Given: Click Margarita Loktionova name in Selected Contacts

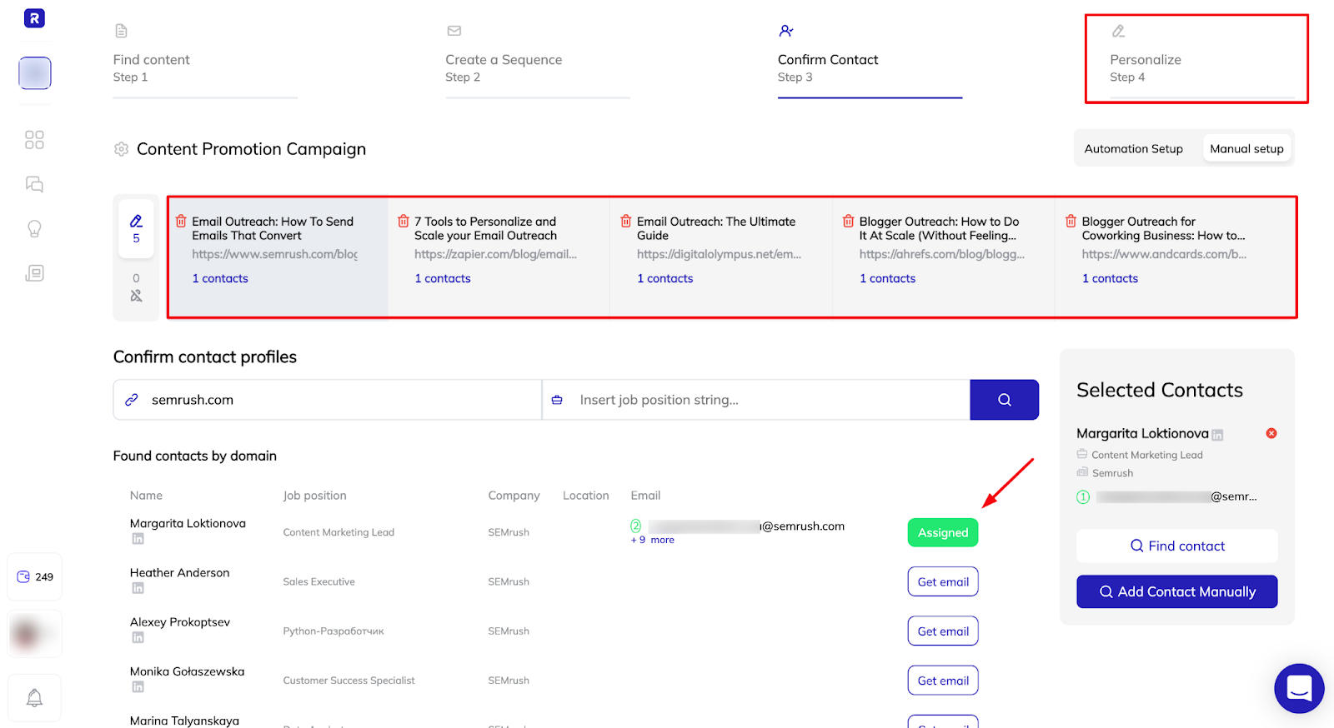Looking at the screenshot, I should click(1142, 433).
